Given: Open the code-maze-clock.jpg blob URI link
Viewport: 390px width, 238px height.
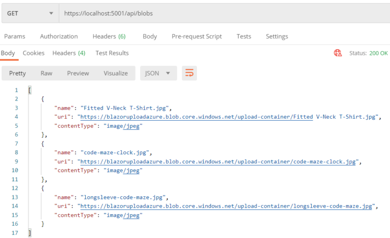Looking at the screenshot, I should tap(217, 162).
